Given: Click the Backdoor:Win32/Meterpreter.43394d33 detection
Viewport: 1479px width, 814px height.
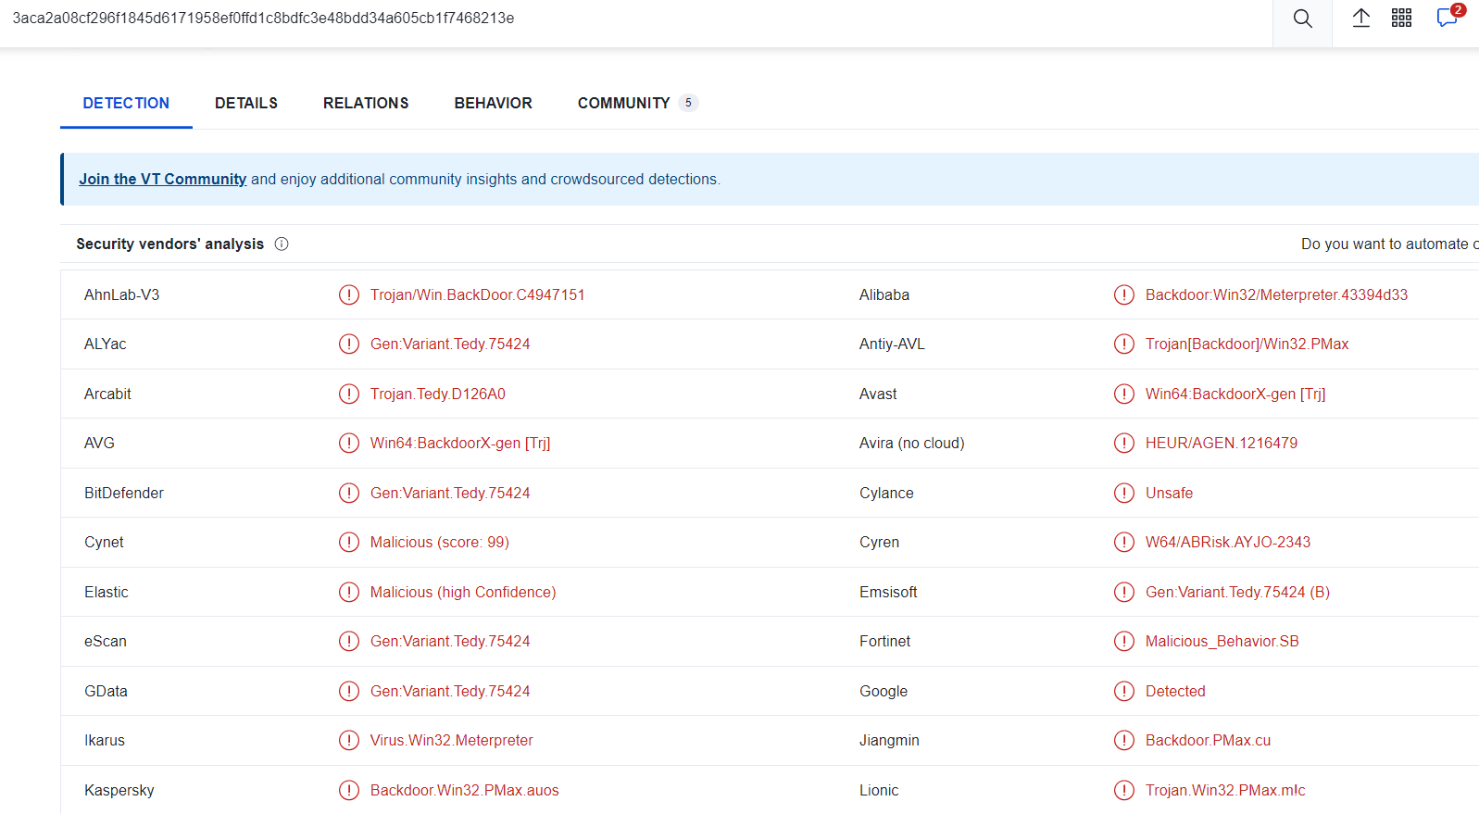Looking at the screenshot, I should click(1276, 294).
